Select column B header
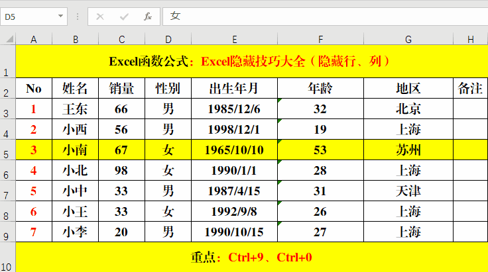 [76, 40]
